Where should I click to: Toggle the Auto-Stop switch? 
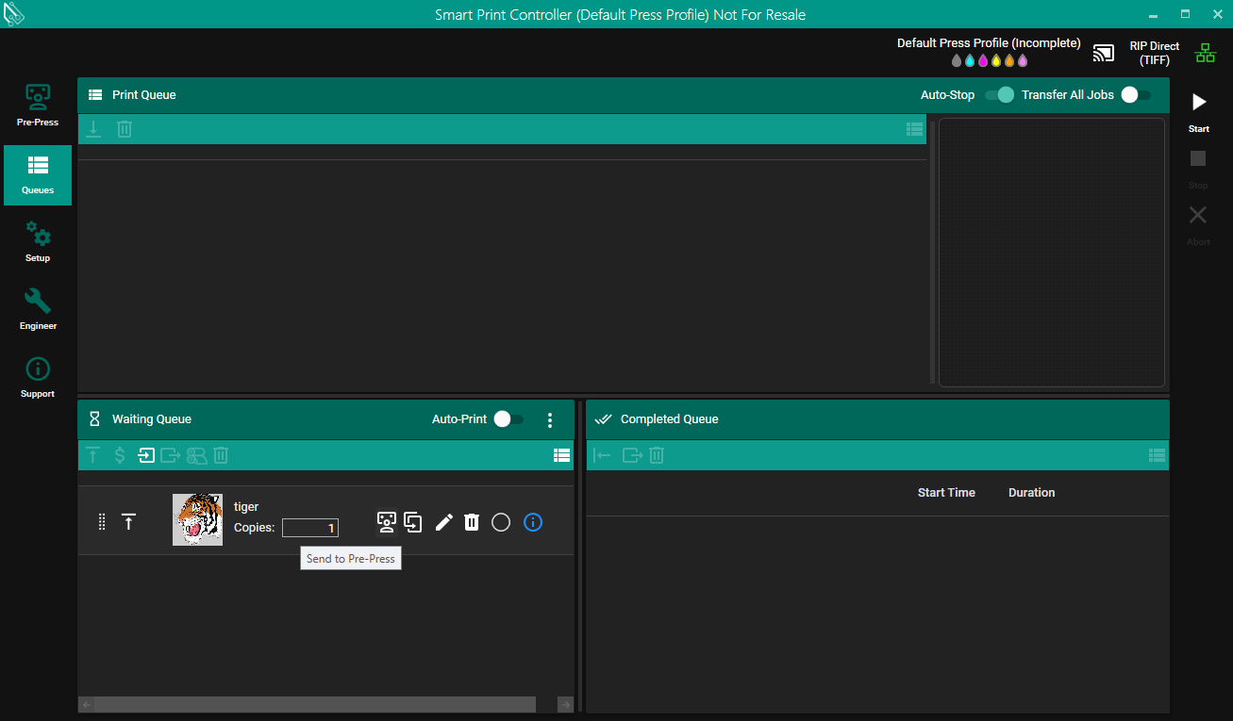tap(998, 95)
